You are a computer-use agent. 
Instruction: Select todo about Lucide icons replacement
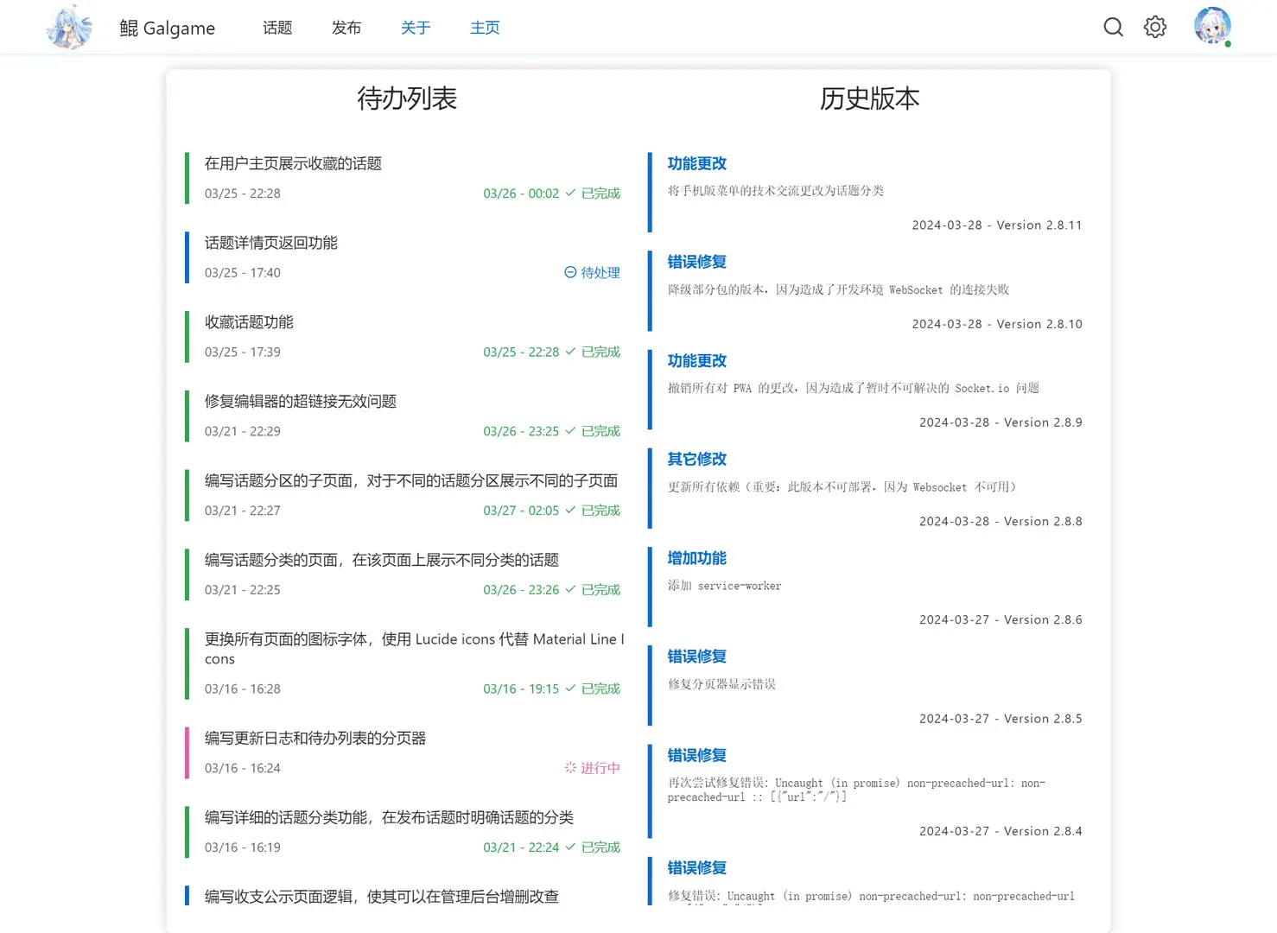coord(414,649)
